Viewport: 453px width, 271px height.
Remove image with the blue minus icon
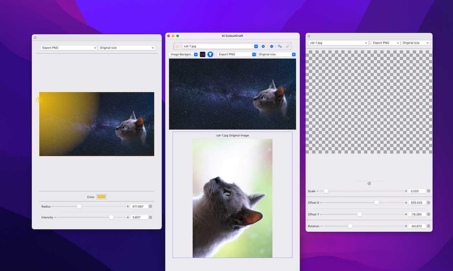[x=271, y=46]
